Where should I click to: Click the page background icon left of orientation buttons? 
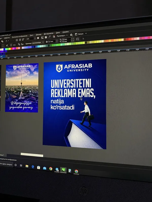(7, 45)
